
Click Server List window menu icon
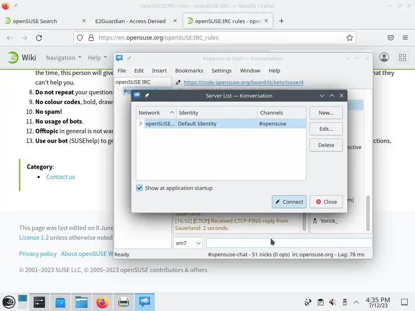(137, 96)
